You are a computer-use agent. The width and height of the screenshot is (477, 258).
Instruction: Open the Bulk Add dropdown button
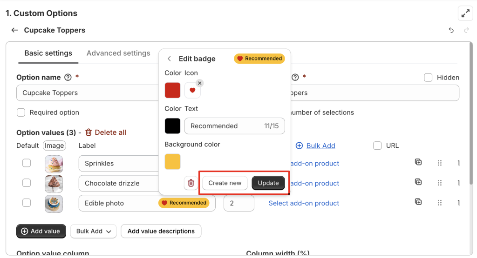[x=94, y=231]
